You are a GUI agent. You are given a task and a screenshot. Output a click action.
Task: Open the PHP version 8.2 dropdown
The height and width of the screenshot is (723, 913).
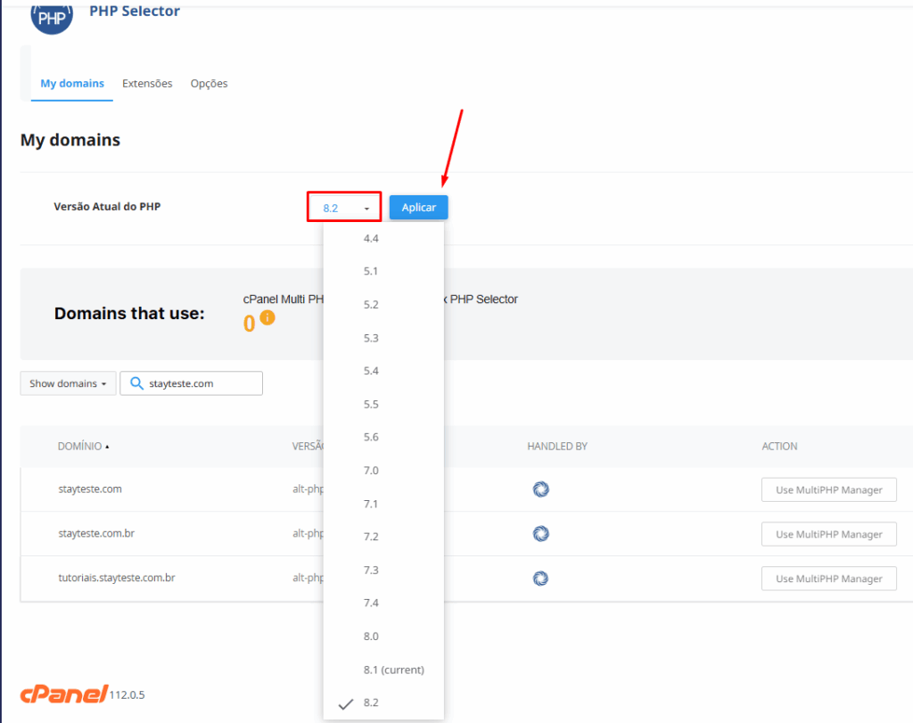pos(345,208)
